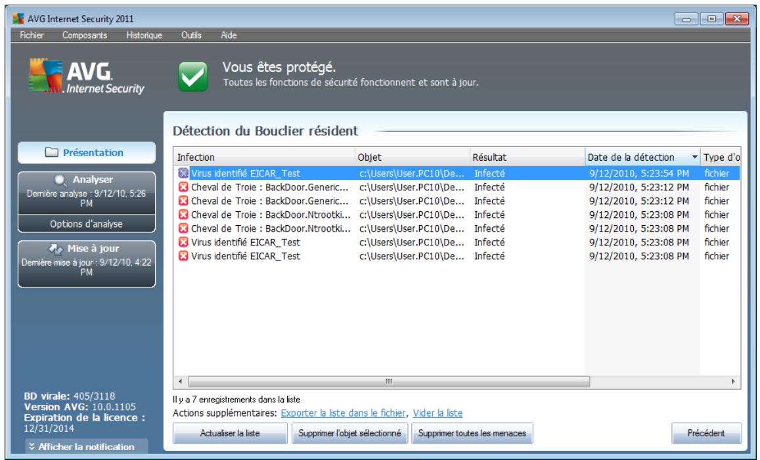The width and height of the screenshot is (760, 460).
Task: Open Options d'analyse
Action: [x=87, y=224]
